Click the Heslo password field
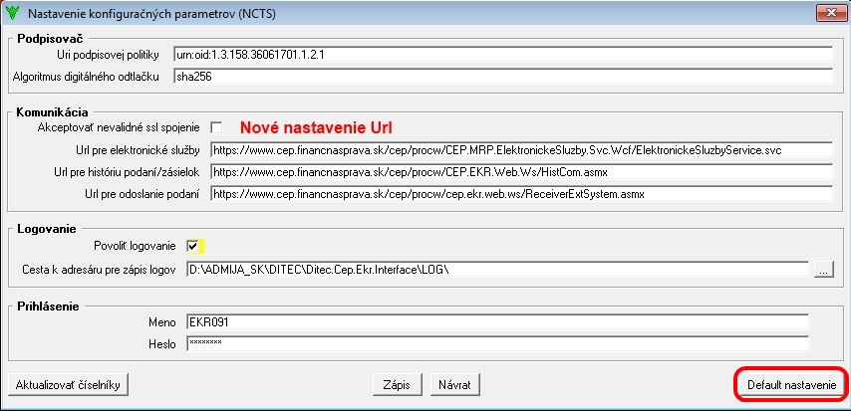This screenshot has width=851, height=411. pyautogui.click(x=497, y=343)
